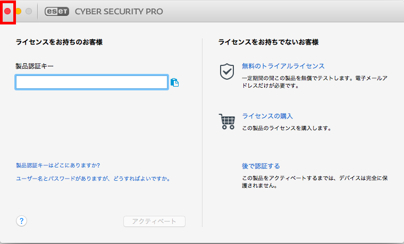Click the shield checkmark trial icon
This screenshot has width=404, height=244.
tap(227, 71)
